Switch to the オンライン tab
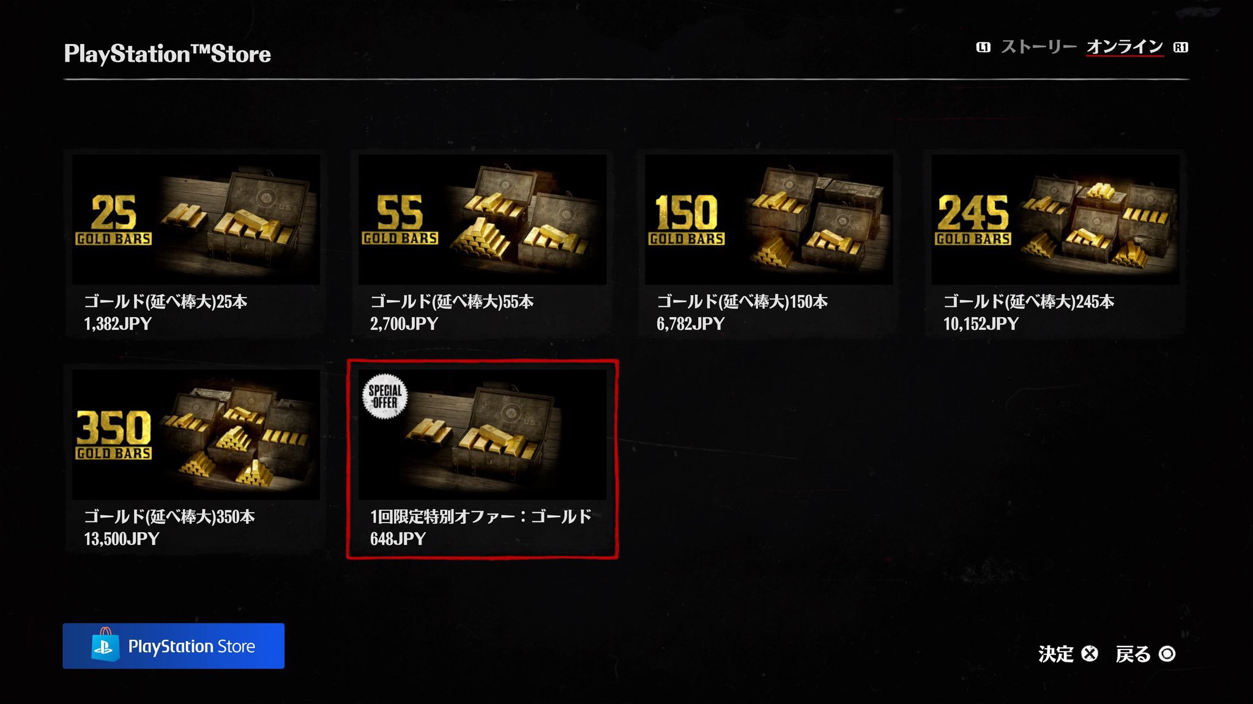Viewport: 1253px width, 704px height. 1125,47
